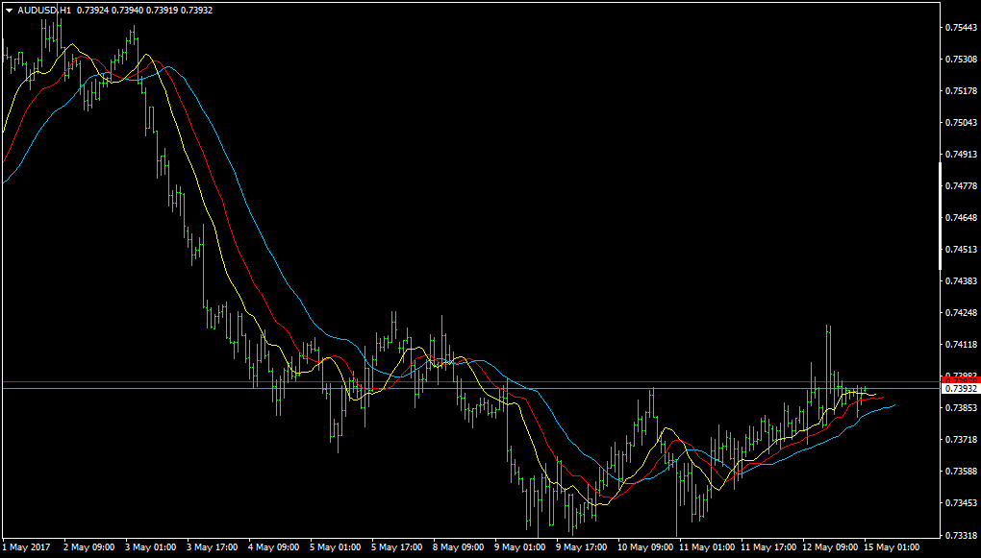This screenshot has height=558, width=981.
Task: Click the 3 May 17:00 time label
Action: tap(213, 546)
